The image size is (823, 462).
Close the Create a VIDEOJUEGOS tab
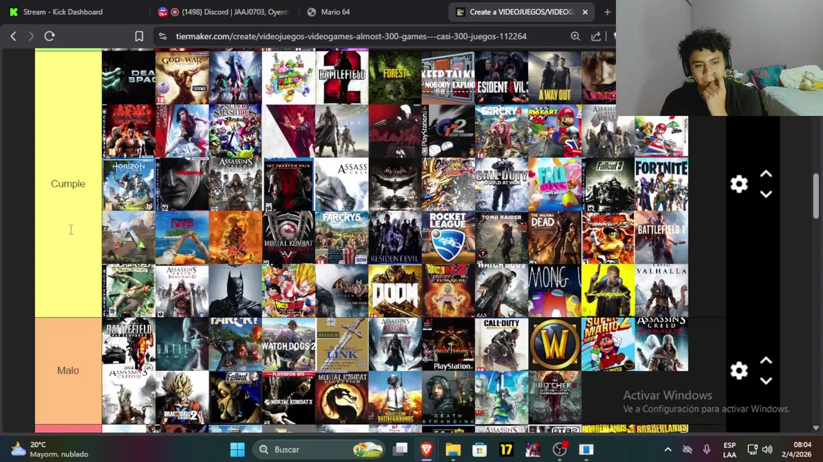pyautogui.click(x=584, y=12)
